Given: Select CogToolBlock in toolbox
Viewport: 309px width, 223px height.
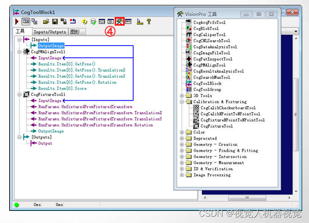Looking at the screenshot, I should coord(207,83).
